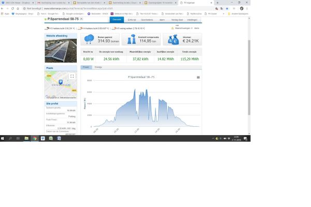This screenshot has width=311, height=207.
Task: Open the Echte tijd navigation item
Action: point(132,19)
